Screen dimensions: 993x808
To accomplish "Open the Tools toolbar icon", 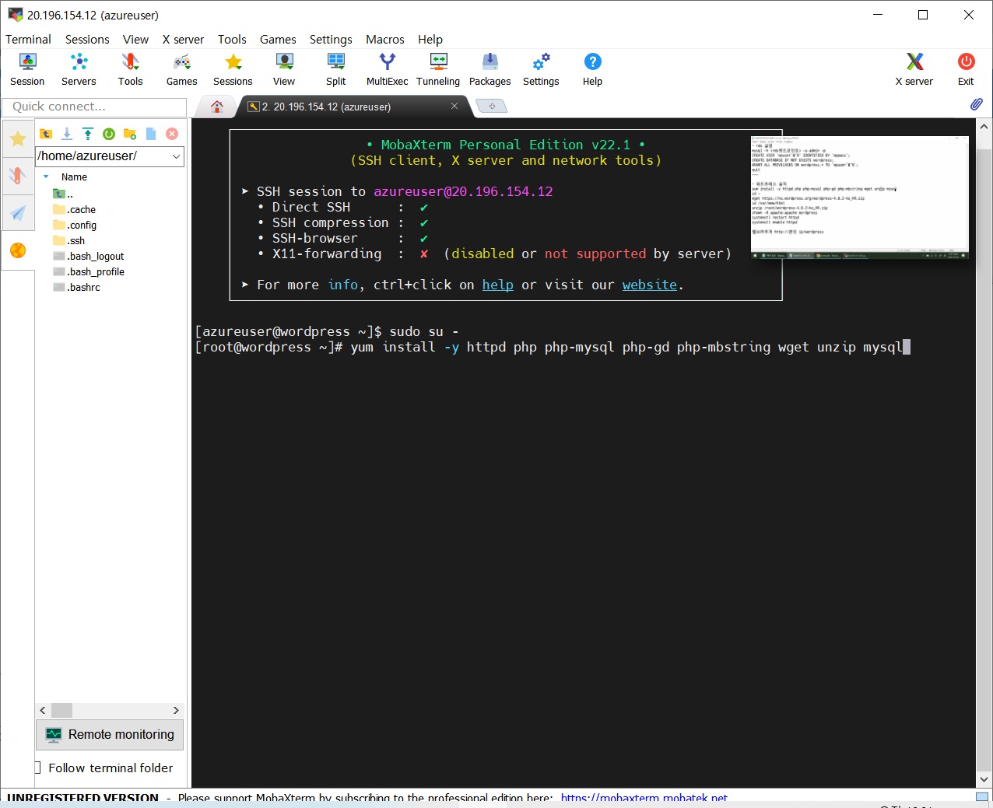I will (130, 69).
